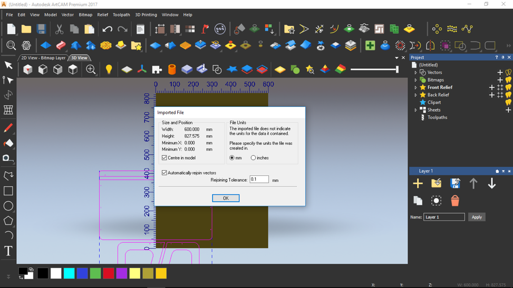Adjust the 3D view detail slider handle
This screenshot has width=513, height=288.
coord(397,69)
